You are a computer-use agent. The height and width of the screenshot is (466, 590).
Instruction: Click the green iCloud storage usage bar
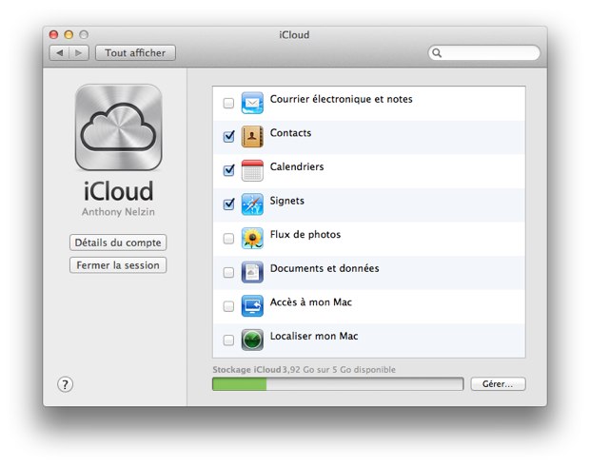[239, 384]
